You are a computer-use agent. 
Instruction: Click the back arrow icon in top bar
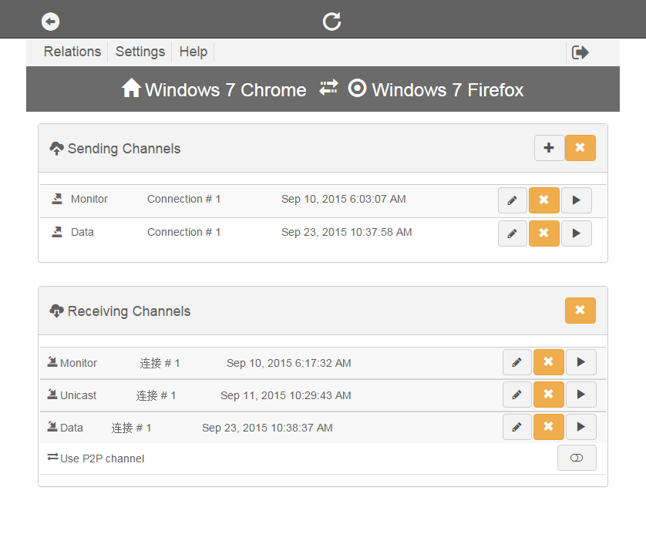click(50, 22)
